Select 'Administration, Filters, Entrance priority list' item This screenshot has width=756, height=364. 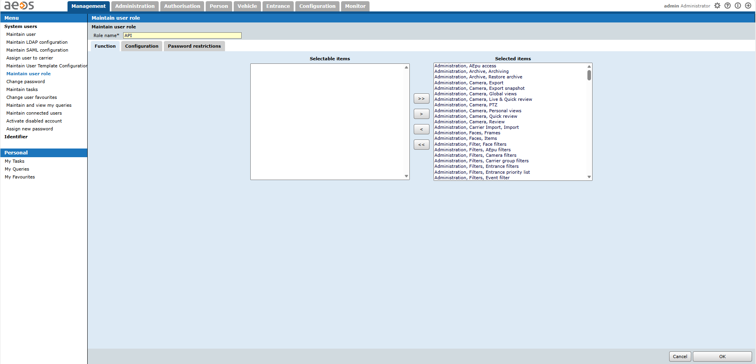(x=482, y=172)
